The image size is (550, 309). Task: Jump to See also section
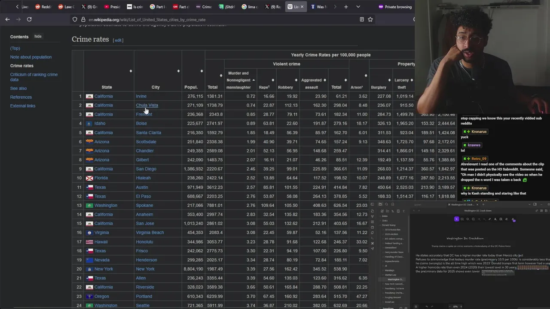click(x=18, y=88)
